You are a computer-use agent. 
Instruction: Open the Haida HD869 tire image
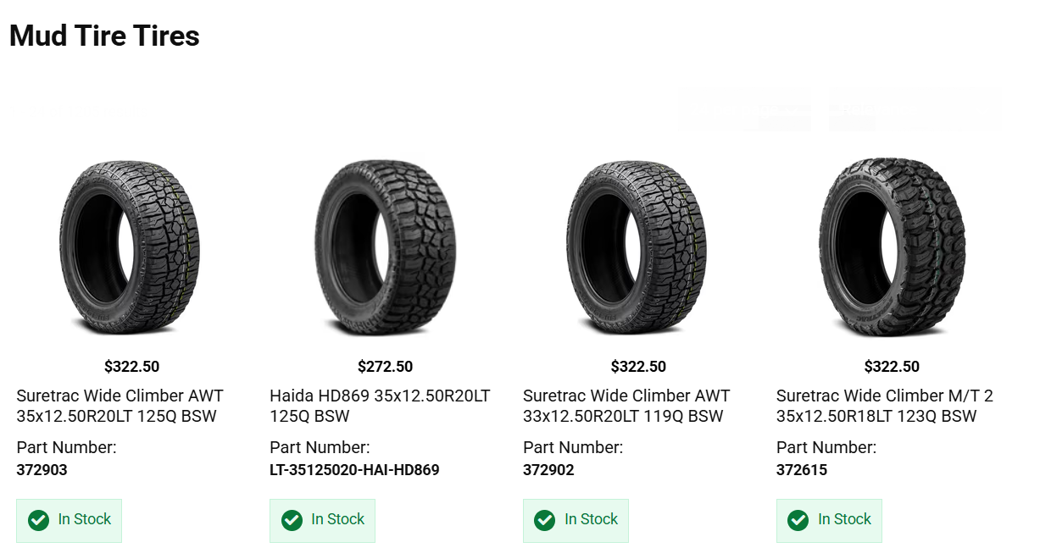[x=384, y=246]
